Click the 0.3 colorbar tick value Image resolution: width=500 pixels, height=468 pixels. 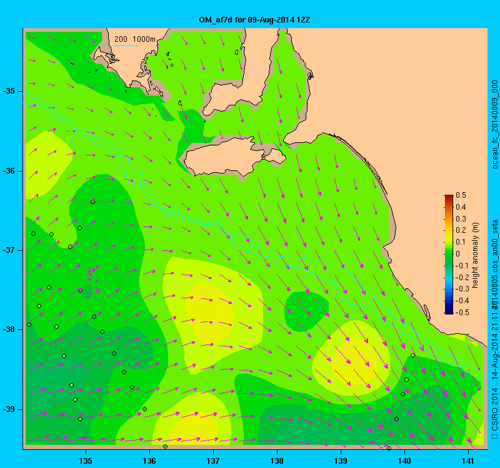(461, 219)
